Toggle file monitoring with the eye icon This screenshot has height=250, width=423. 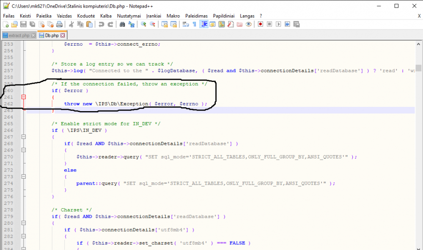click(x=248, y=24)
